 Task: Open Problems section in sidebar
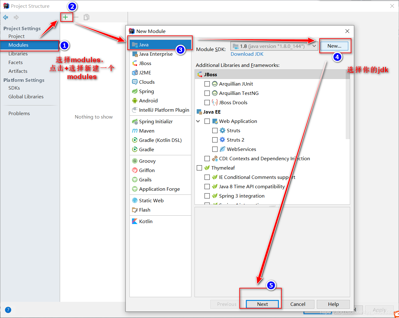point(19,114)
